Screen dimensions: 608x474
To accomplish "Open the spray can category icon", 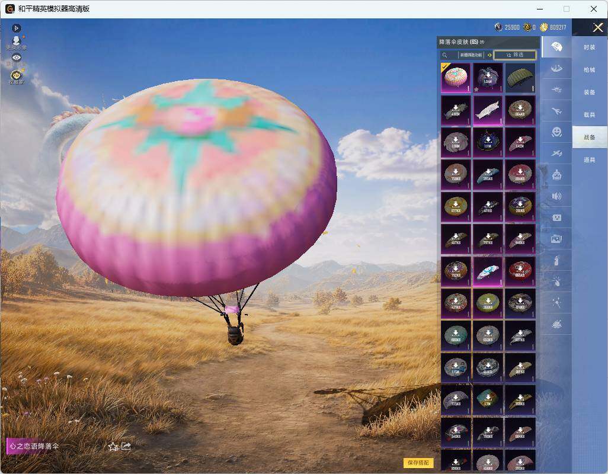I will click(x=556, y=260).
